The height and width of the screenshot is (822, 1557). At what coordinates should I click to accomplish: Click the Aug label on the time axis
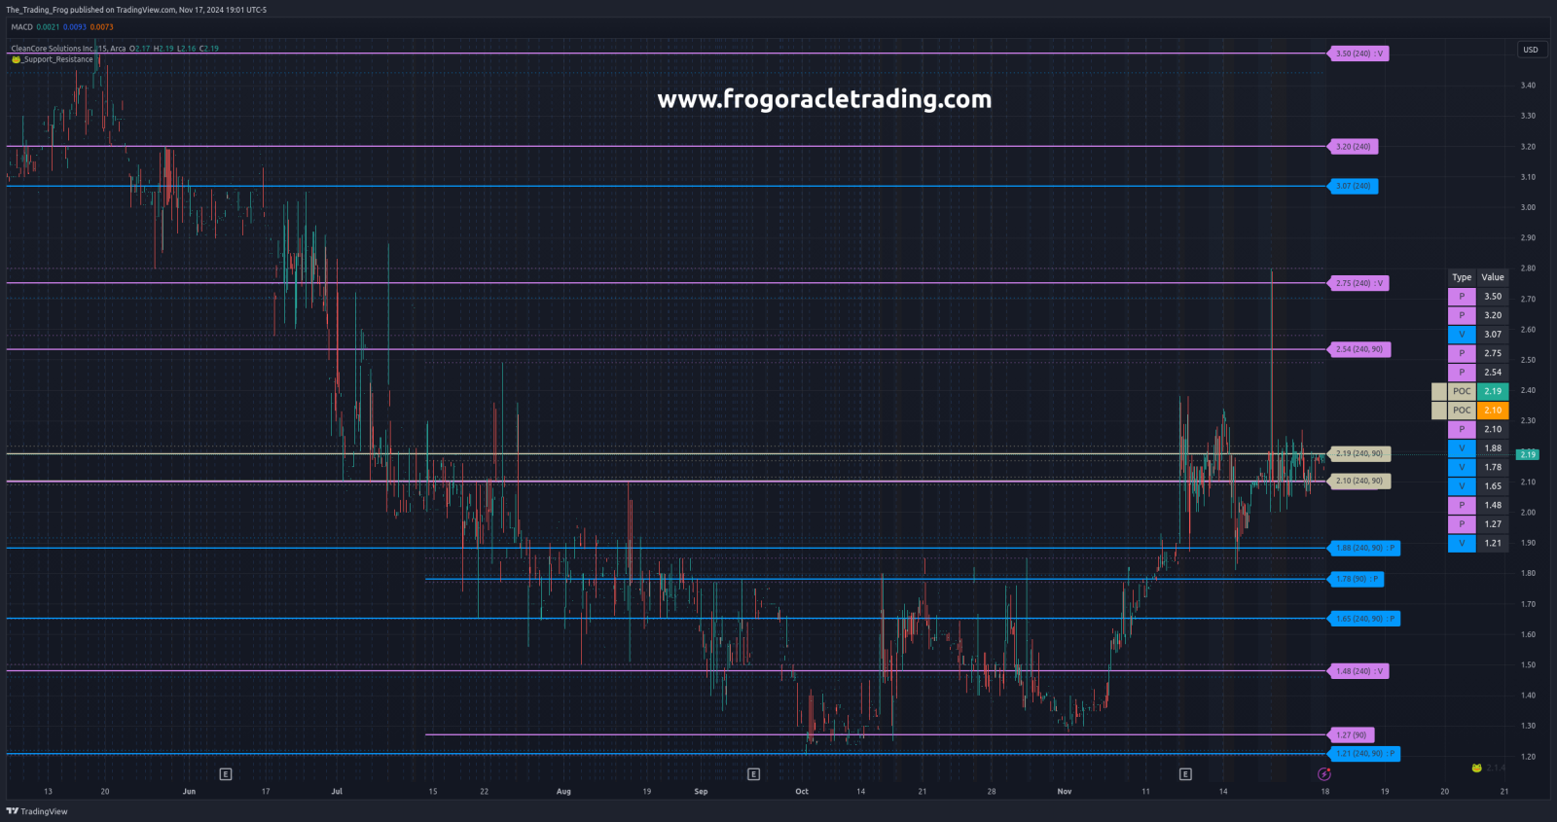(x=563, y=792)
